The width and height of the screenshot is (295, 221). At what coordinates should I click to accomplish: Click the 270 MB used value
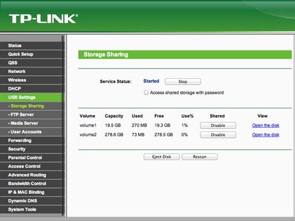point(139,125)
